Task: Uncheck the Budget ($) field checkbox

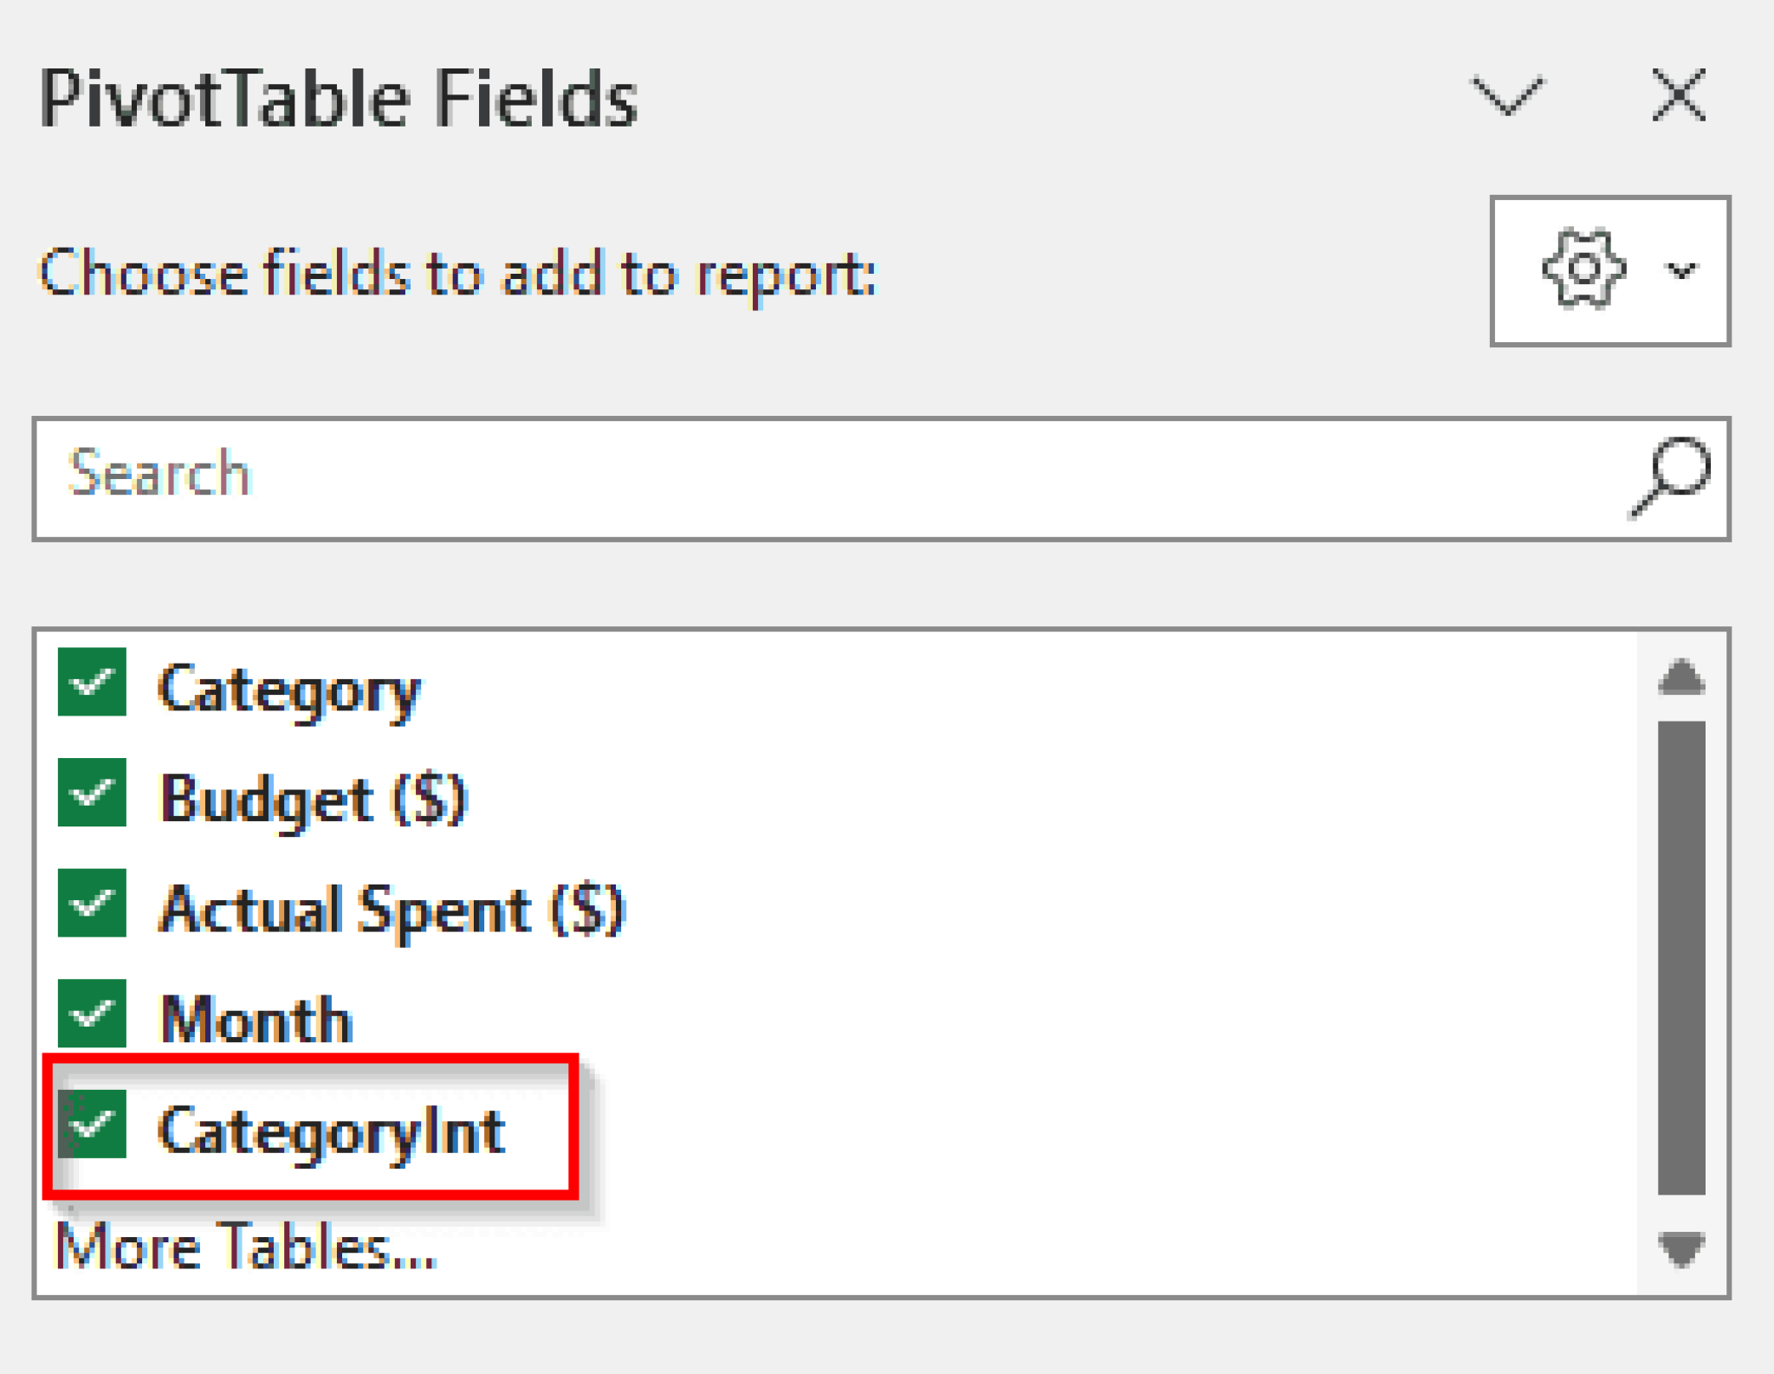Action: click(x=92, y=793)
